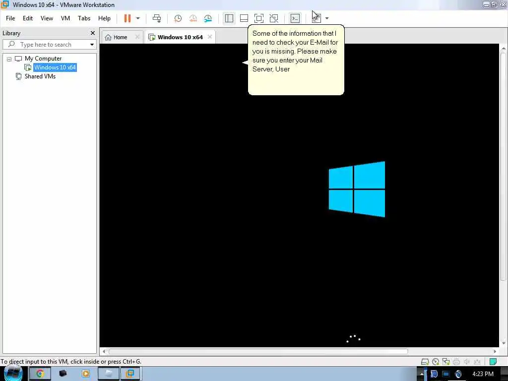Open Google Chrome from the taskbar
Image resolution: width=508 pixels, height=381 pixels.
[40, 374]
